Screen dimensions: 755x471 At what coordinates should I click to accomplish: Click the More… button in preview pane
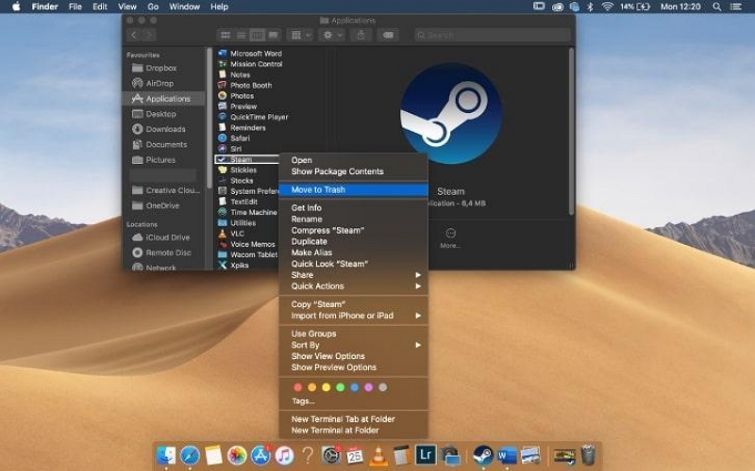point(451,238)
